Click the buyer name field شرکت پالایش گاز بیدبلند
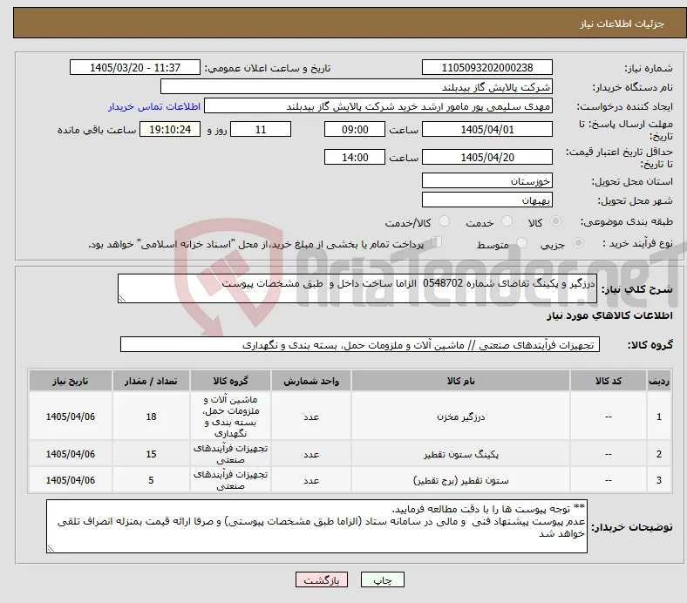This screenshot has height=603, width=687. coord(357,87)
